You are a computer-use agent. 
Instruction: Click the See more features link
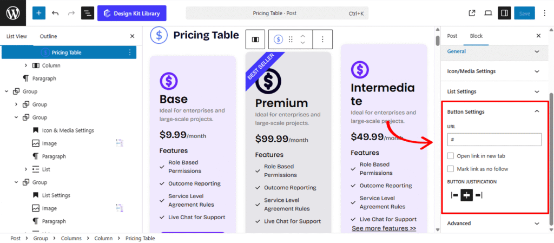pyautogui.click(x=384, y=228)
